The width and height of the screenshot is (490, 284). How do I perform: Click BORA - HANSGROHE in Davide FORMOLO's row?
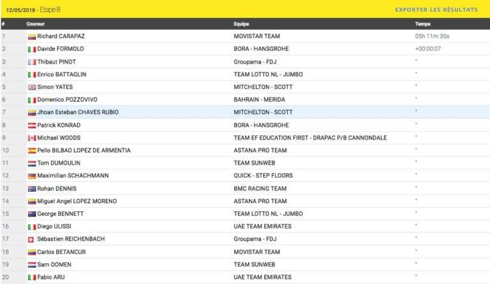pos(261,49)
